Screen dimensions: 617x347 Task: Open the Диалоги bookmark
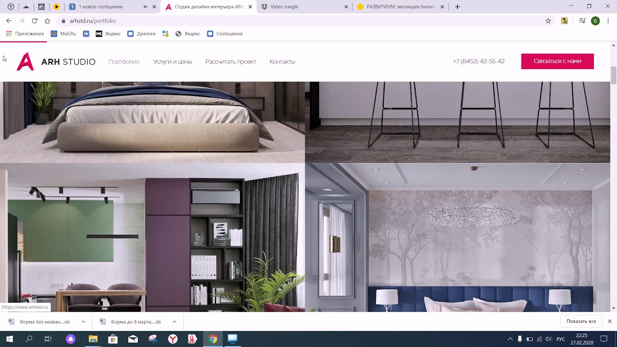(141, 34)
